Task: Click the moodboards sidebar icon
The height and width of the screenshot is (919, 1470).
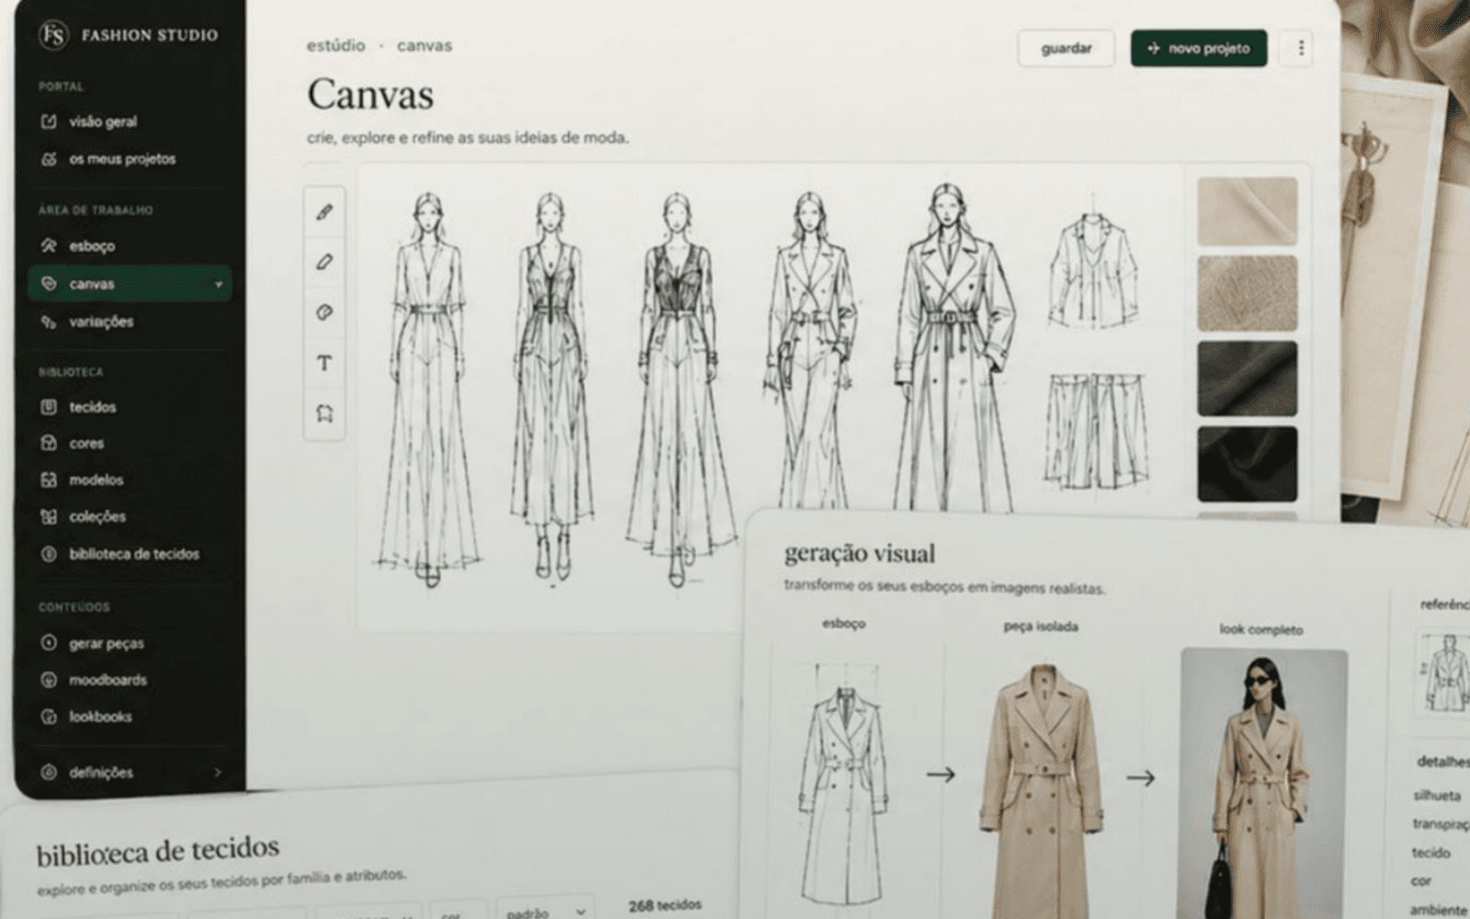Action: (49, 680)
